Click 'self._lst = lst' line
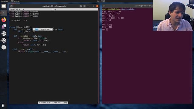Screen dimensions: 194x109 point(26,31)
